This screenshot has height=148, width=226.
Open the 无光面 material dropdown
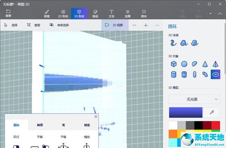click(x=194, y=99)
